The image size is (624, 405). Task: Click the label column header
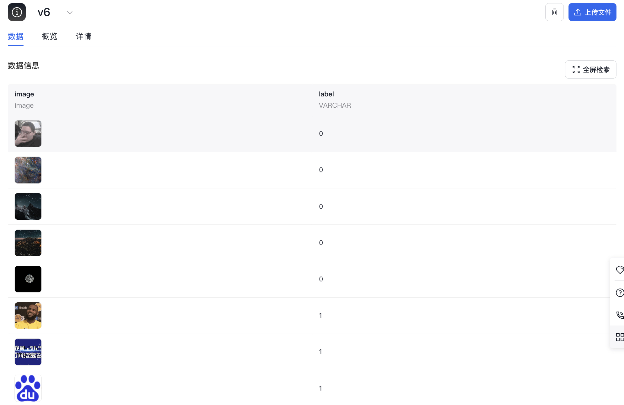pyautogui.click(x=326, y=94)
